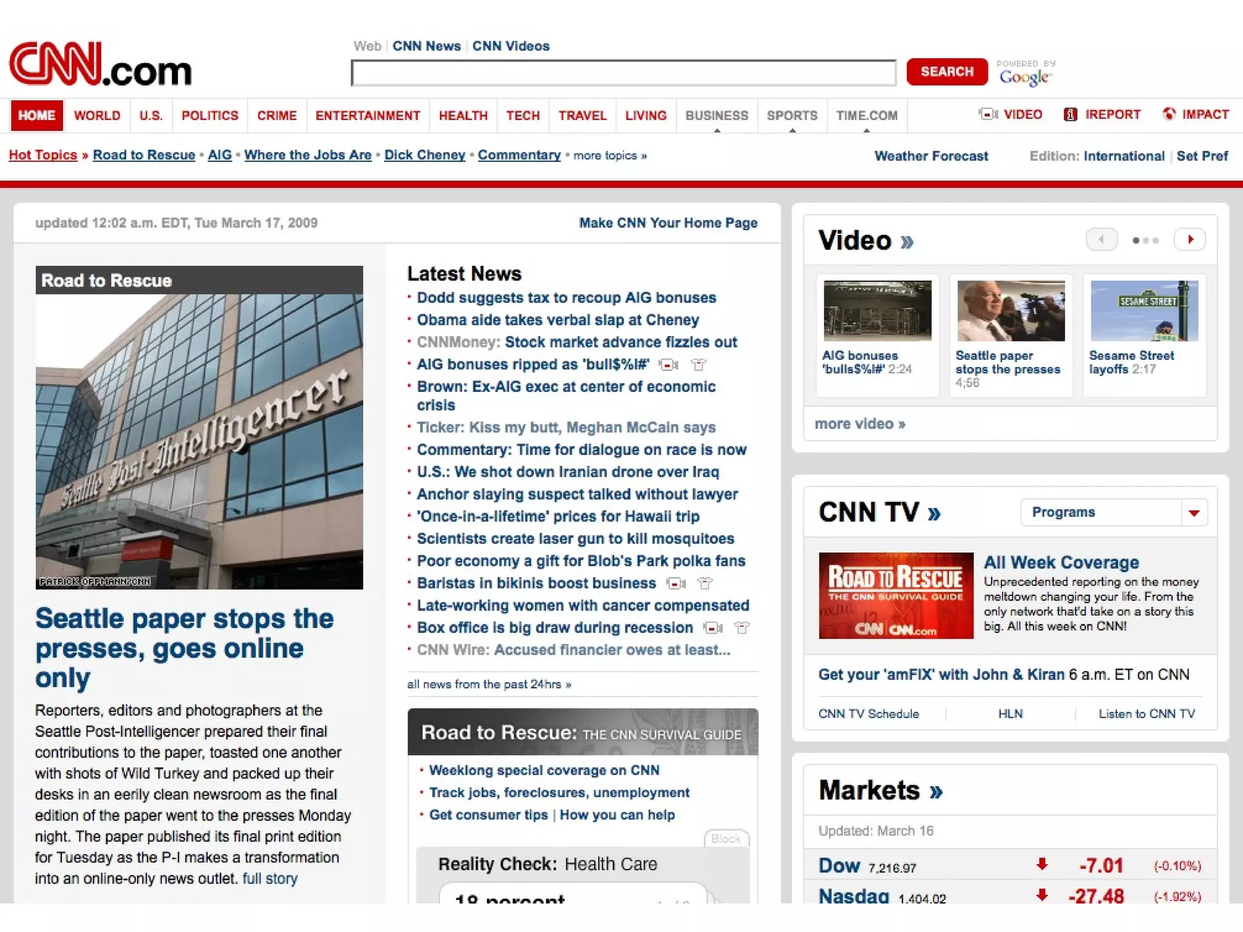Click T-shirt icon beside Box office headline
Image resolution: width=1243 pixels, height=932 pixels.
(x=742, y=628)
